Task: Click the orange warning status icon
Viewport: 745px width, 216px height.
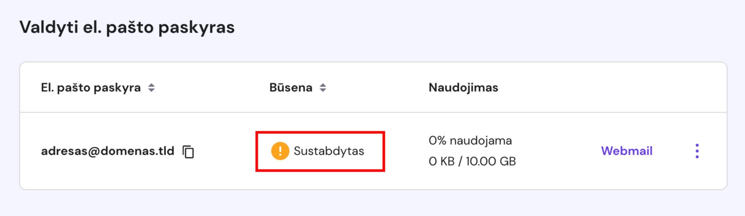Action: (280, 151)
